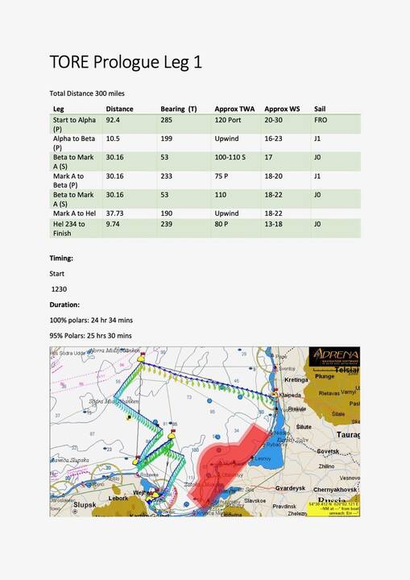The width and height of the screenshot is (410, 580).
Task: Click the "Plunge" label on the chart
Action: pyautogui.click(x=325, y=376)
